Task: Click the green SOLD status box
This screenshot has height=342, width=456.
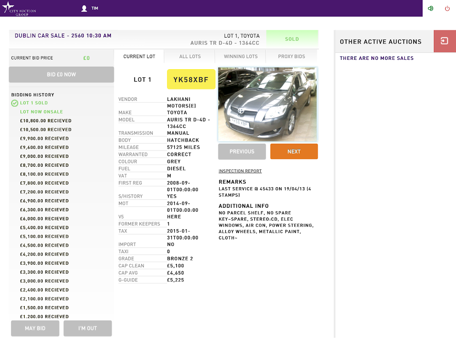Action: click(x=292, y=39)
